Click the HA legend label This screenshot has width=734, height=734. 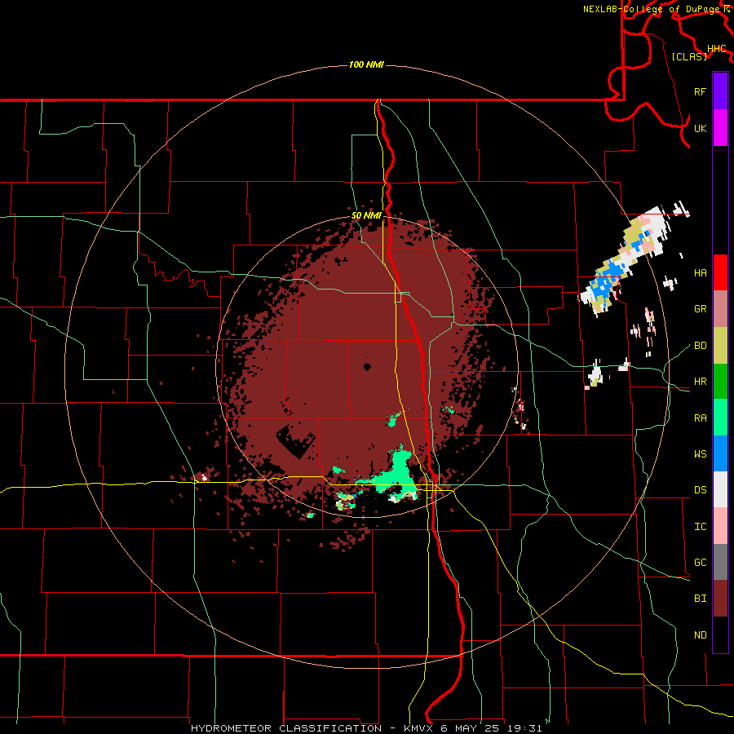701,272
